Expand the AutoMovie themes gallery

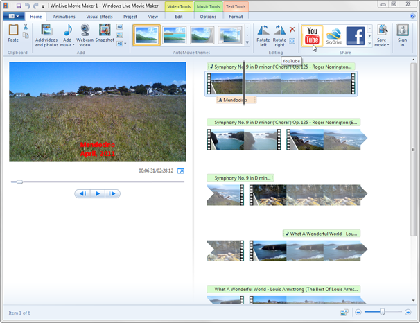pos(247,43)
